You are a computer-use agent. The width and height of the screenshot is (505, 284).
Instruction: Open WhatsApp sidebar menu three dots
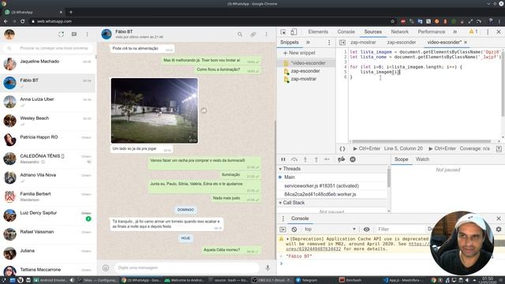(x=87, y=34)
